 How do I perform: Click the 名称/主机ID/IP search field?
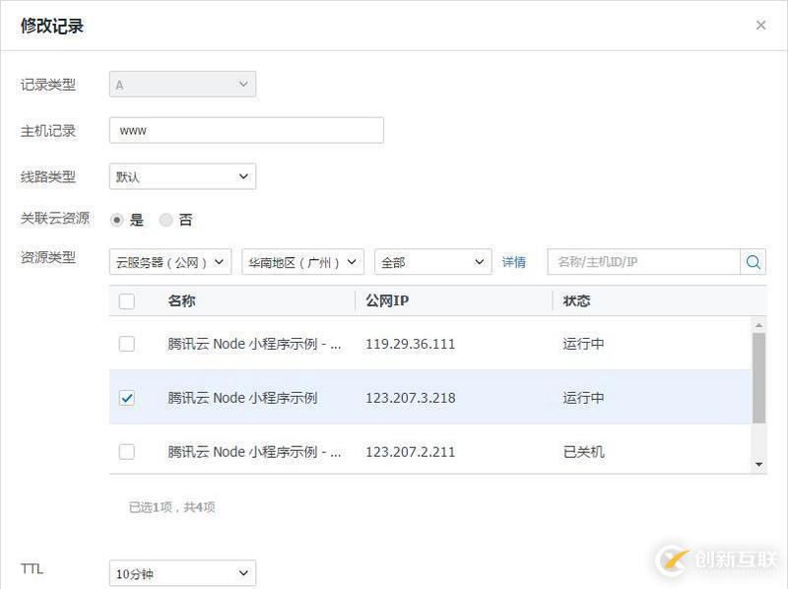click(644, 262)
